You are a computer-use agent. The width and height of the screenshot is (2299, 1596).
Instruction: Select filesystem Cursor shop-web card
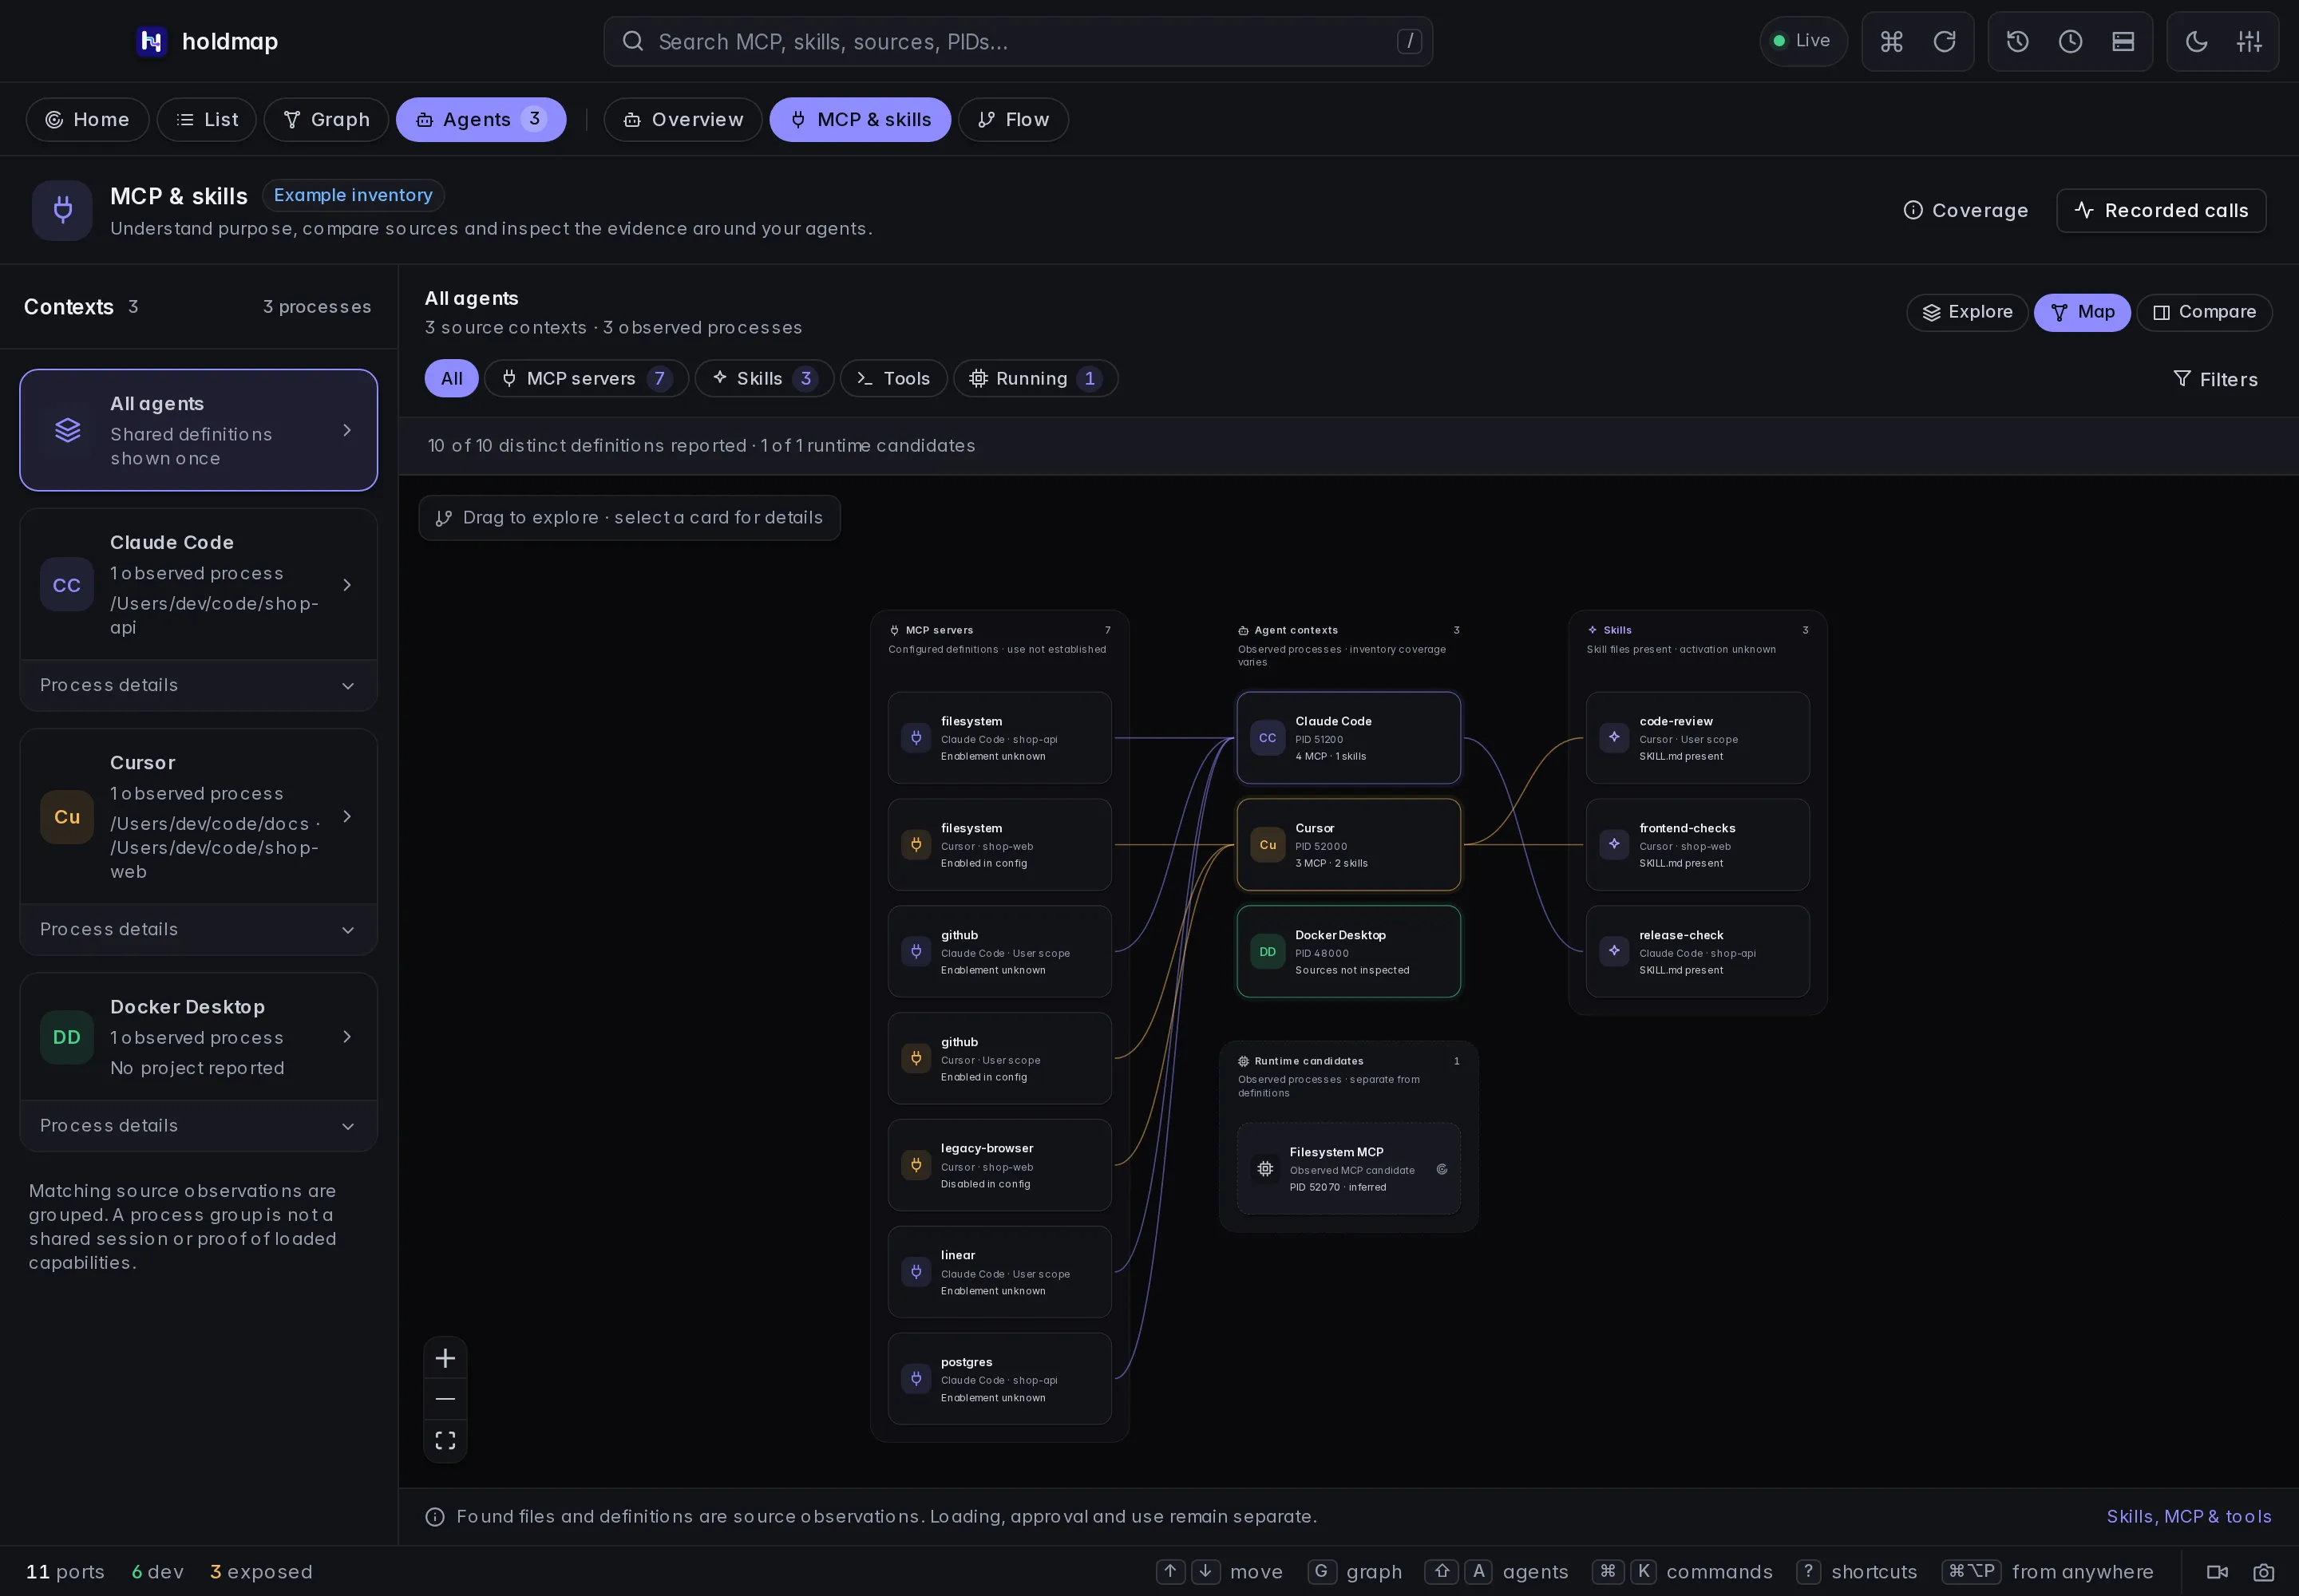click(x=999, y=845)
